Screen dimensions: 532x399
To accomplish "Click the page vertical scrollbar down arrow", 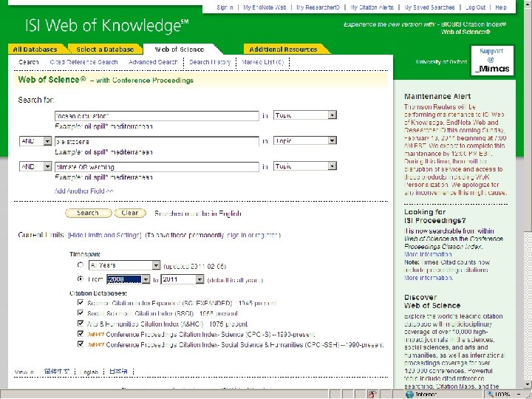I will pos(528,385).
